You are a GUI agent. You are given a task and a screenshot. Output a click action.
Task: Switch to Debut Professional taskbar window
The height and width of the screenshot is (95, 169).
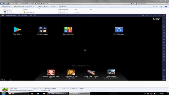pyautogui.click(x=58, y=94)
